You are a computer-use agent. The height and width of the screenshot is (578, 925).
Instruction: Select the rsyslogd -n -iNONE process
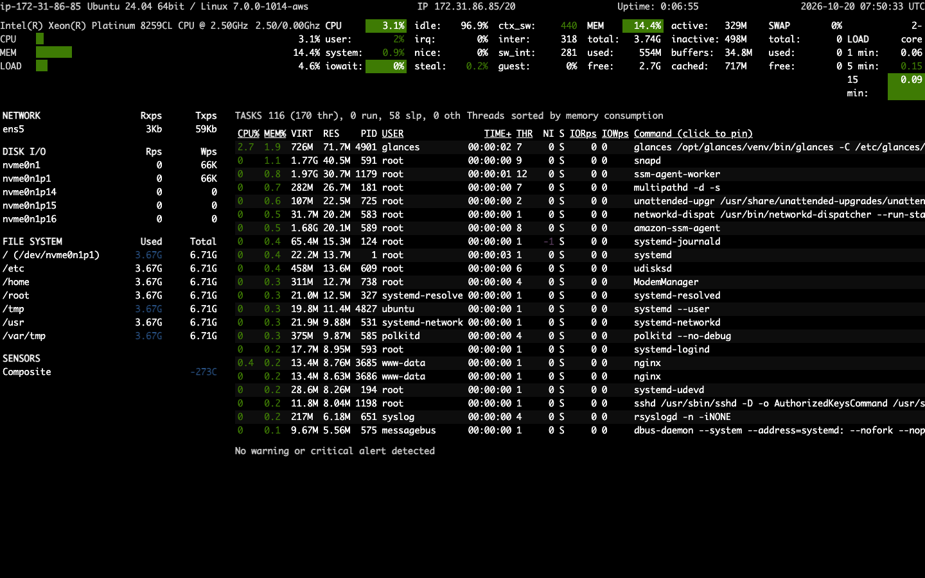tap(581, 417)
